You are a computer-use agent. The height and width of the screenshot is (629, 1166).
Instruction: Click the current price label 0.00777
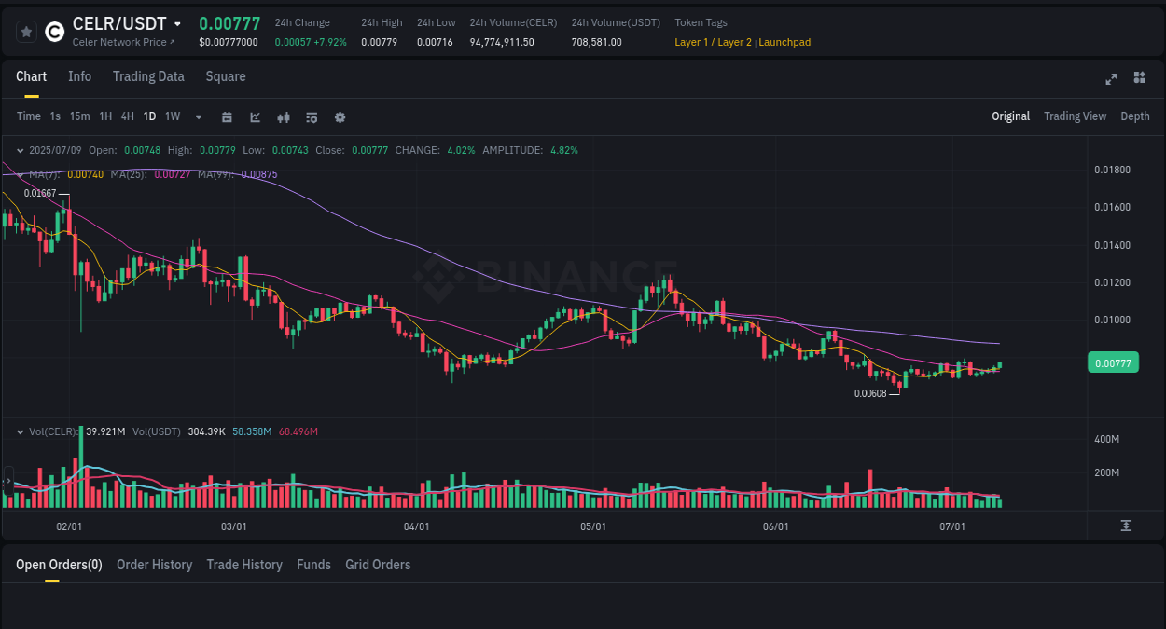(1113, 362)
